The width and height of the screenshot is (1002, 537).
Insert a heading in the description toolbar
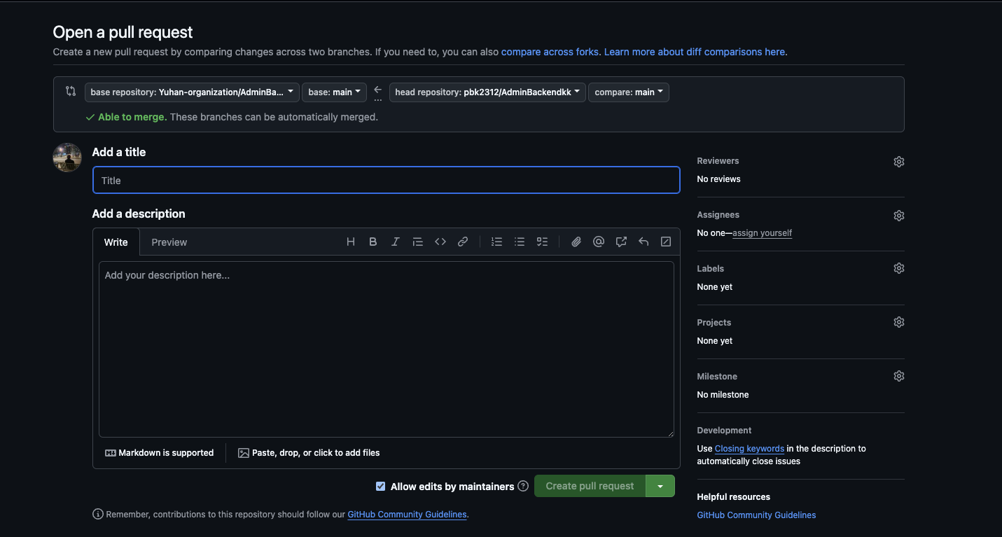(x=351, y=242)
